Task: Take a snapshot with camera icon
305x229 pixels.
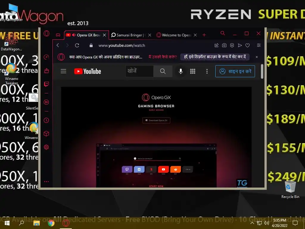Action: (x=224, y=45)
